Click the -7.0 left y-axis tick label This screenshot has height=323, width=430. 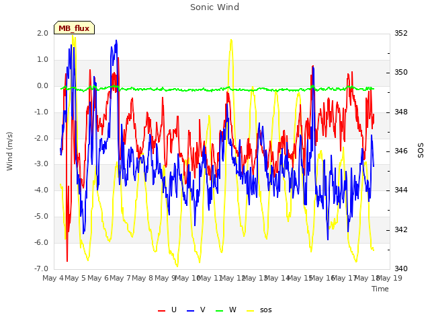[x=41, y=268]
